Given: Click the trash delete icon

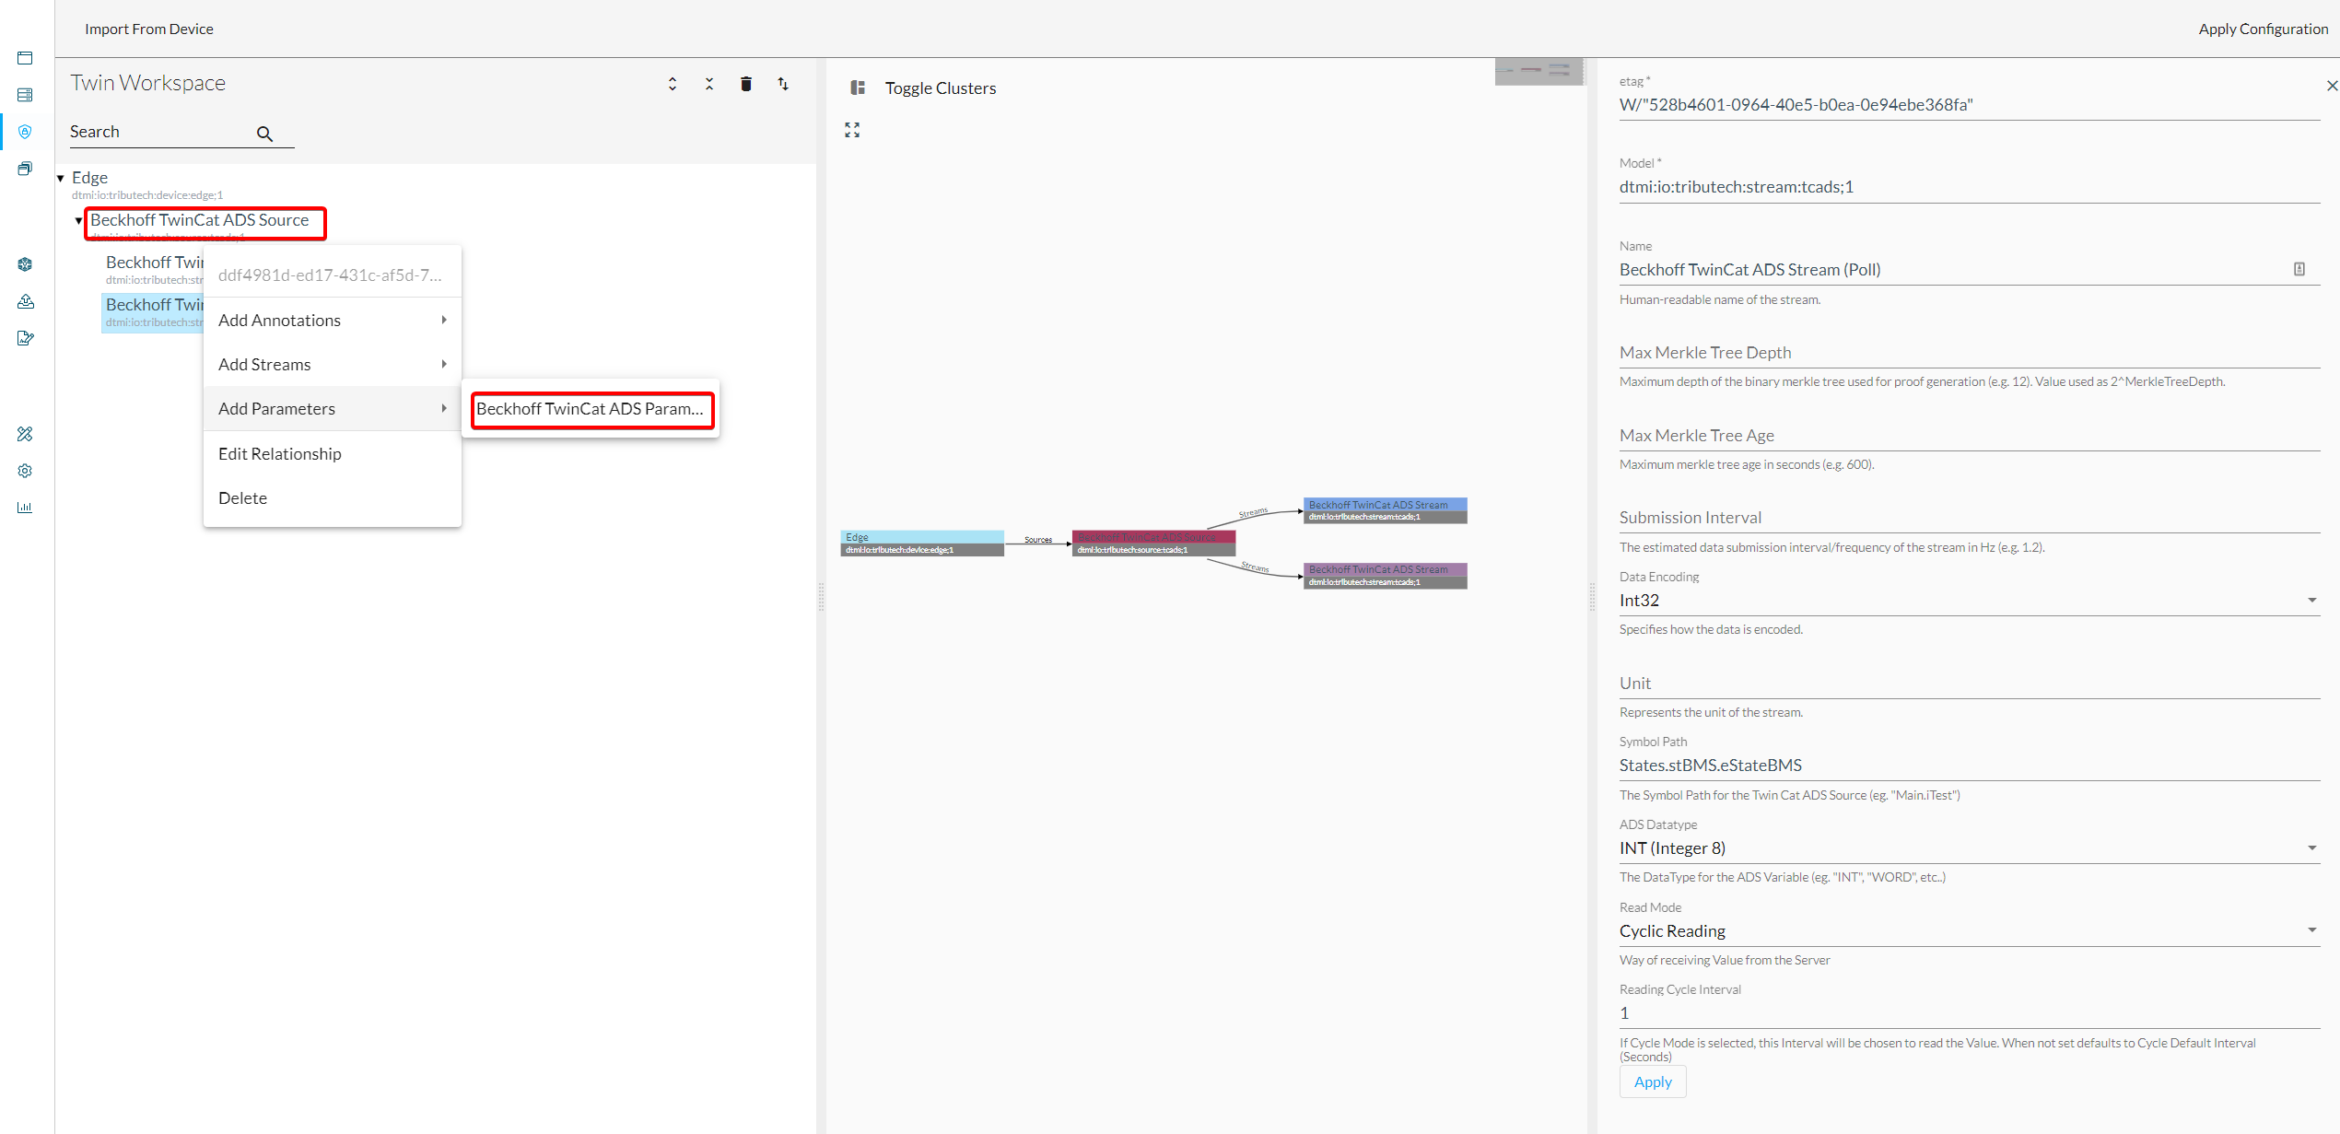Looking at the screenshot, I should (746, 84).
